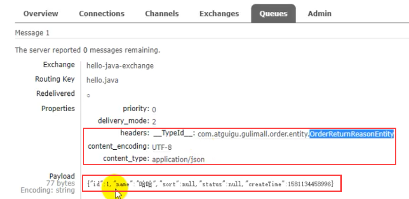
Task: Open the Overview tab
Action: click(41, 14)
